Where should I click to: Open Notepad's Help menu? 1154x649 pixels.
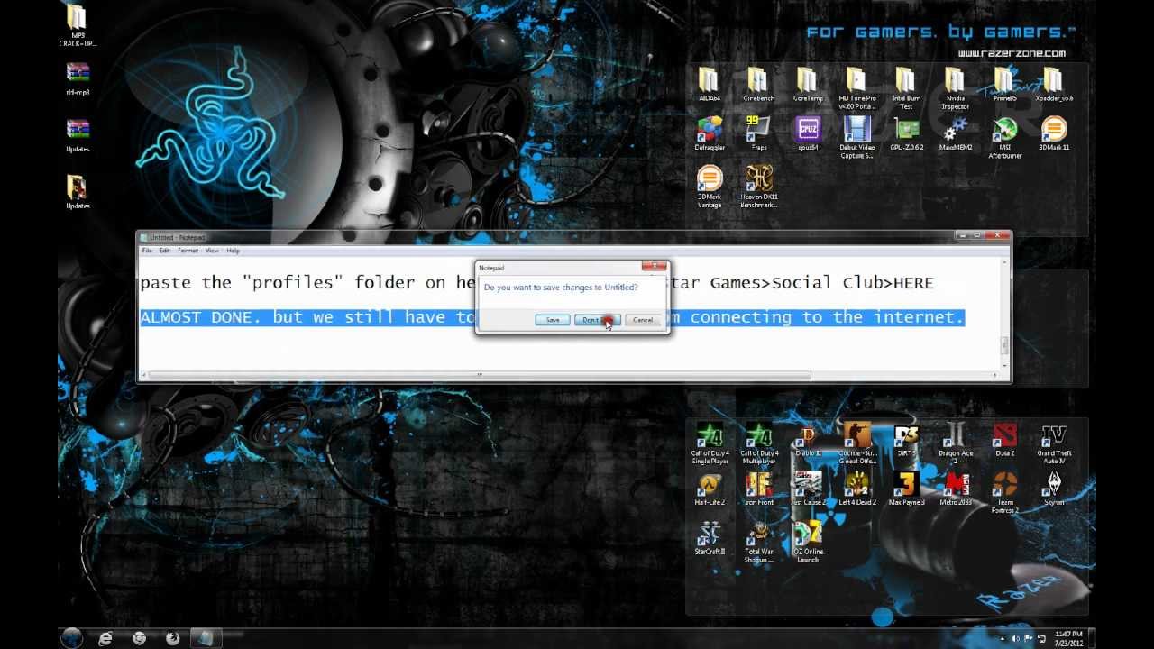(234, 251)
